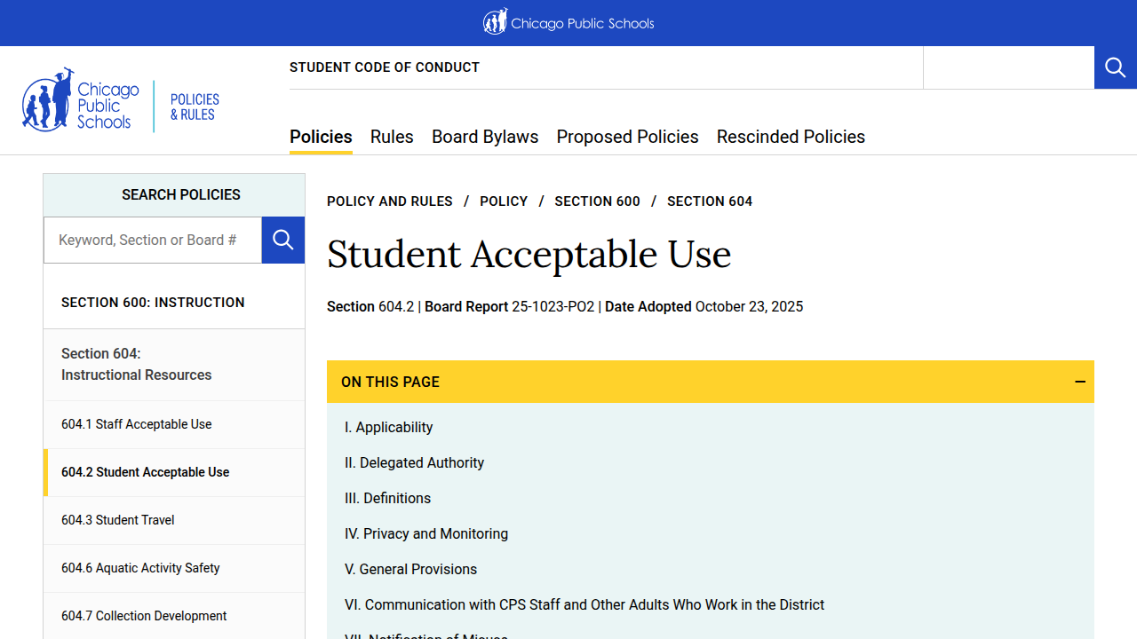This screenshot has height=639, width=1137.
Task: Click Chicago Public Schools logo in top banner
Action: [568, 22]
